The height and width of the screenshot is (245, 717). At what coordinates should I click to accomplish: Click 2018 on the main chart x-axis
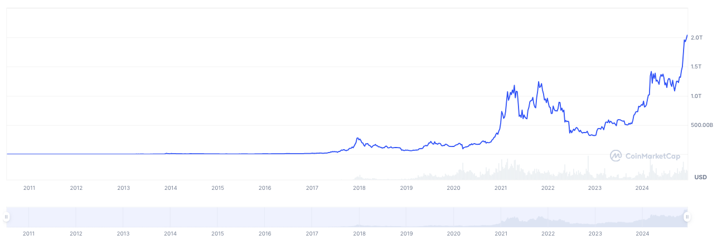359,188
